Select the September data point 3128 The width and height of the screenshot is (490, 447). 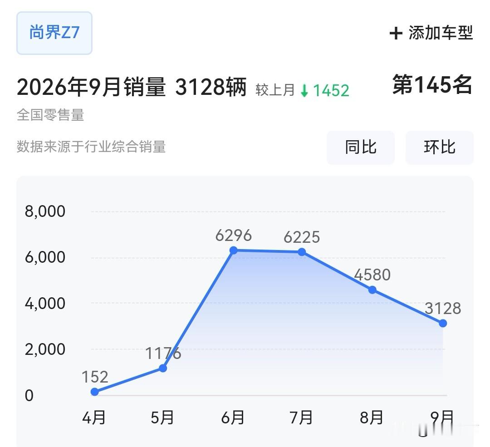(x=442, y=323)
